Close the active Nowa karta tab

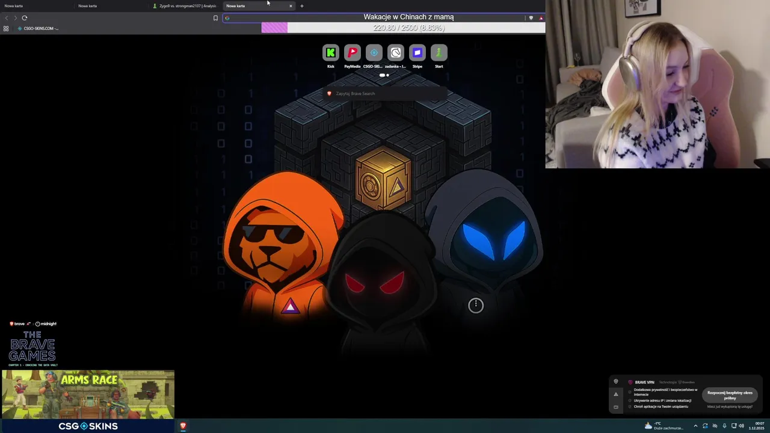291,6
